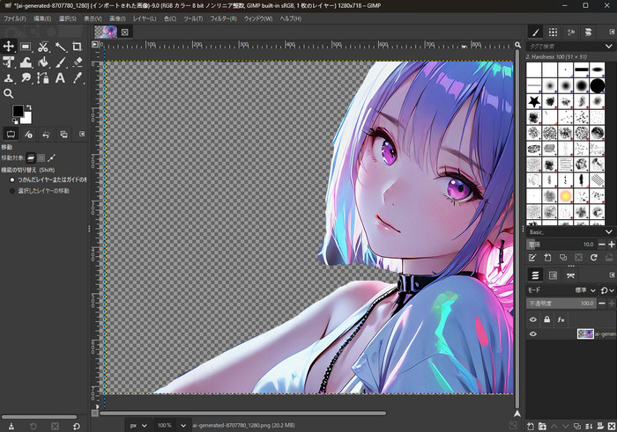This screenshot has width=617, height=432.
Task: Close the image tab with X
Action: click(125, 33)
